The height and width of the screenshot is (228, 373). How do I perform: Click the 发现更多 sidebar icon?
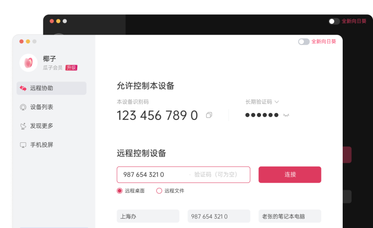[23, 126]
